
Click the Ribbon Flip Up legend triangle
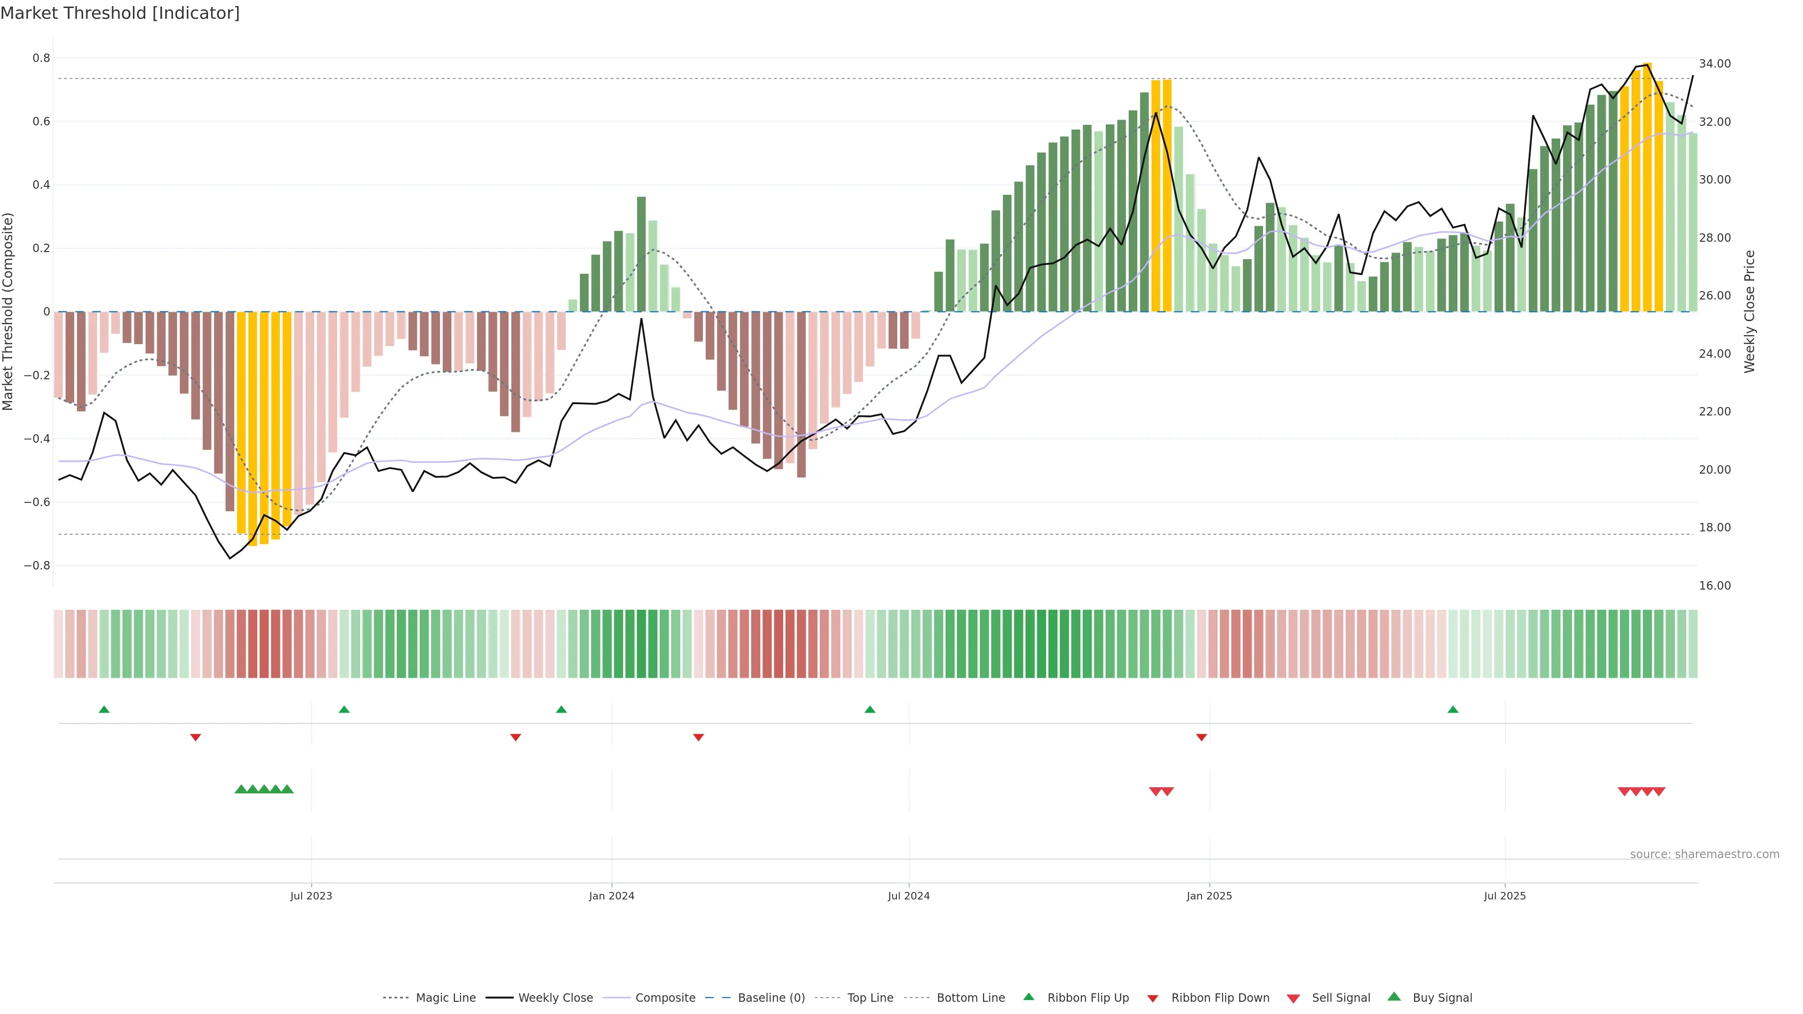click(x=1028, y=997)
